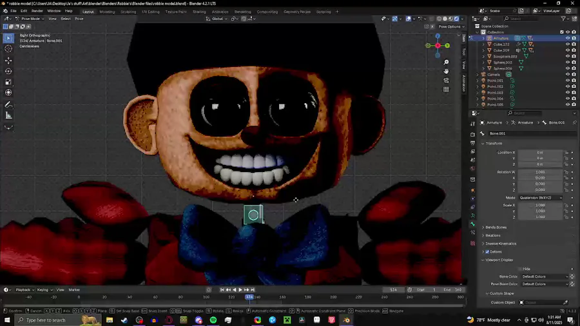Click the Blender icon in taskbar

tap(347, 320)
